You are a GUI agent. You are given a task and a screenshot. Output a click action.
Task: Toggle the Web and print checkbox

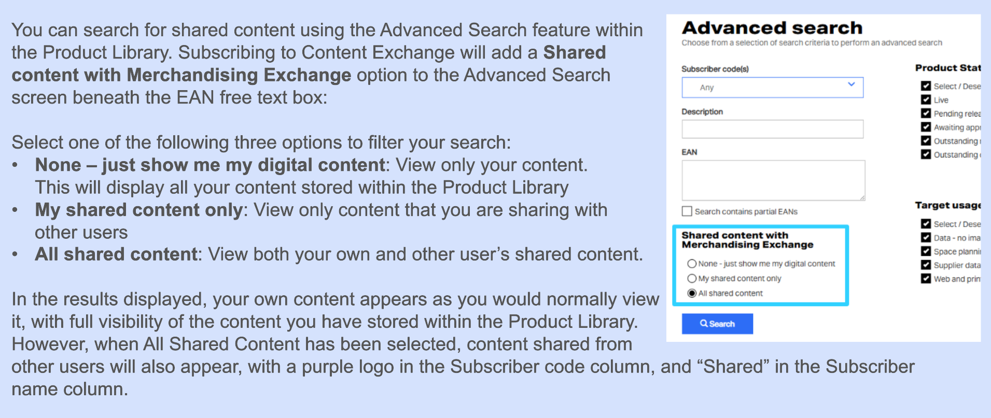pos(926,279)
